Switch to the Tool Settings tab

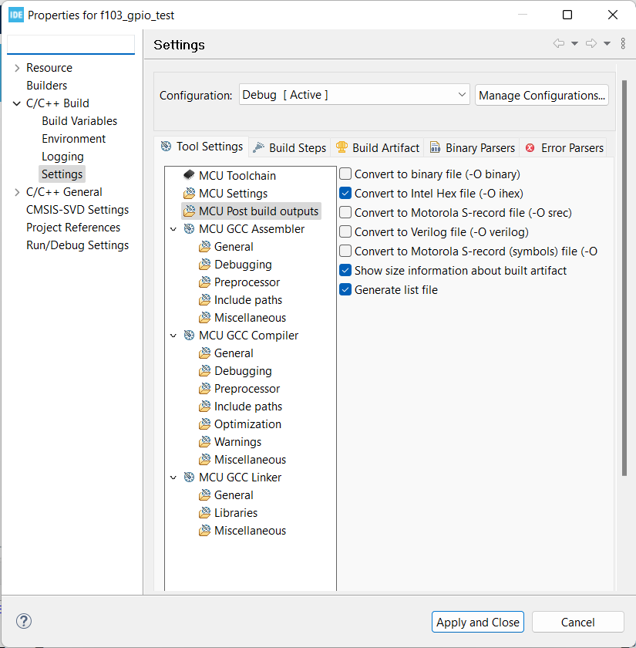(202, 147)
